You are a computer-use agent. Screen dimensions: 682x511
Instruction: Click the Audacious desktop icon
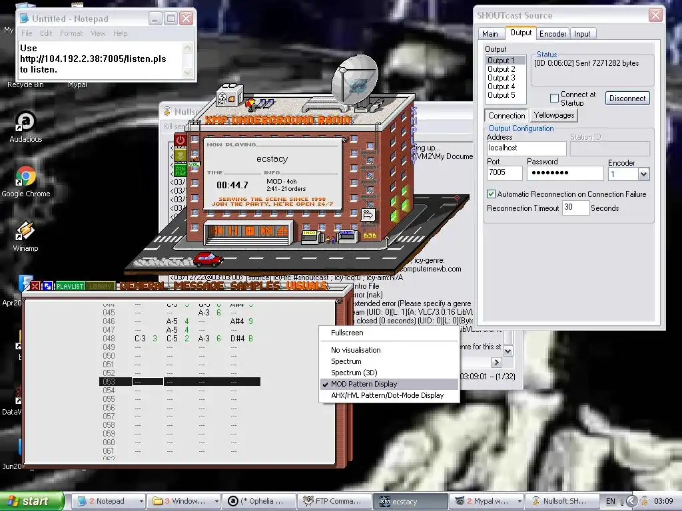26,121
